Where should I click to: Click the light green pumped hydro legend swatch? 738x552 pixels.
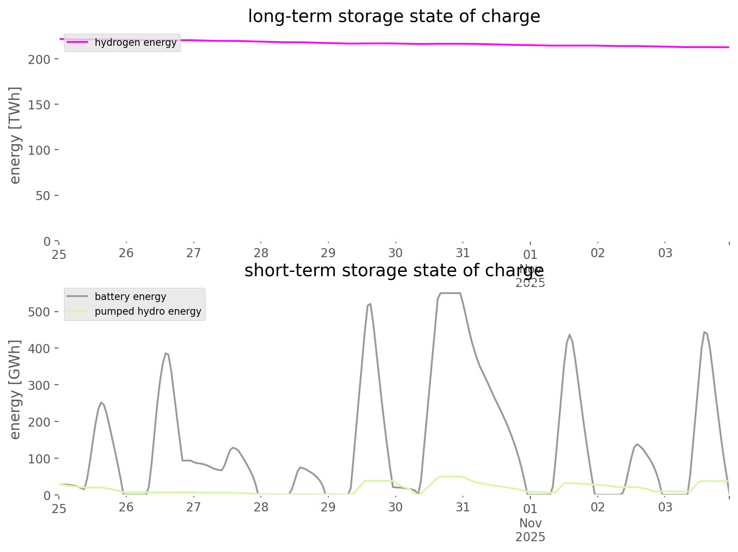coord(77,311)
